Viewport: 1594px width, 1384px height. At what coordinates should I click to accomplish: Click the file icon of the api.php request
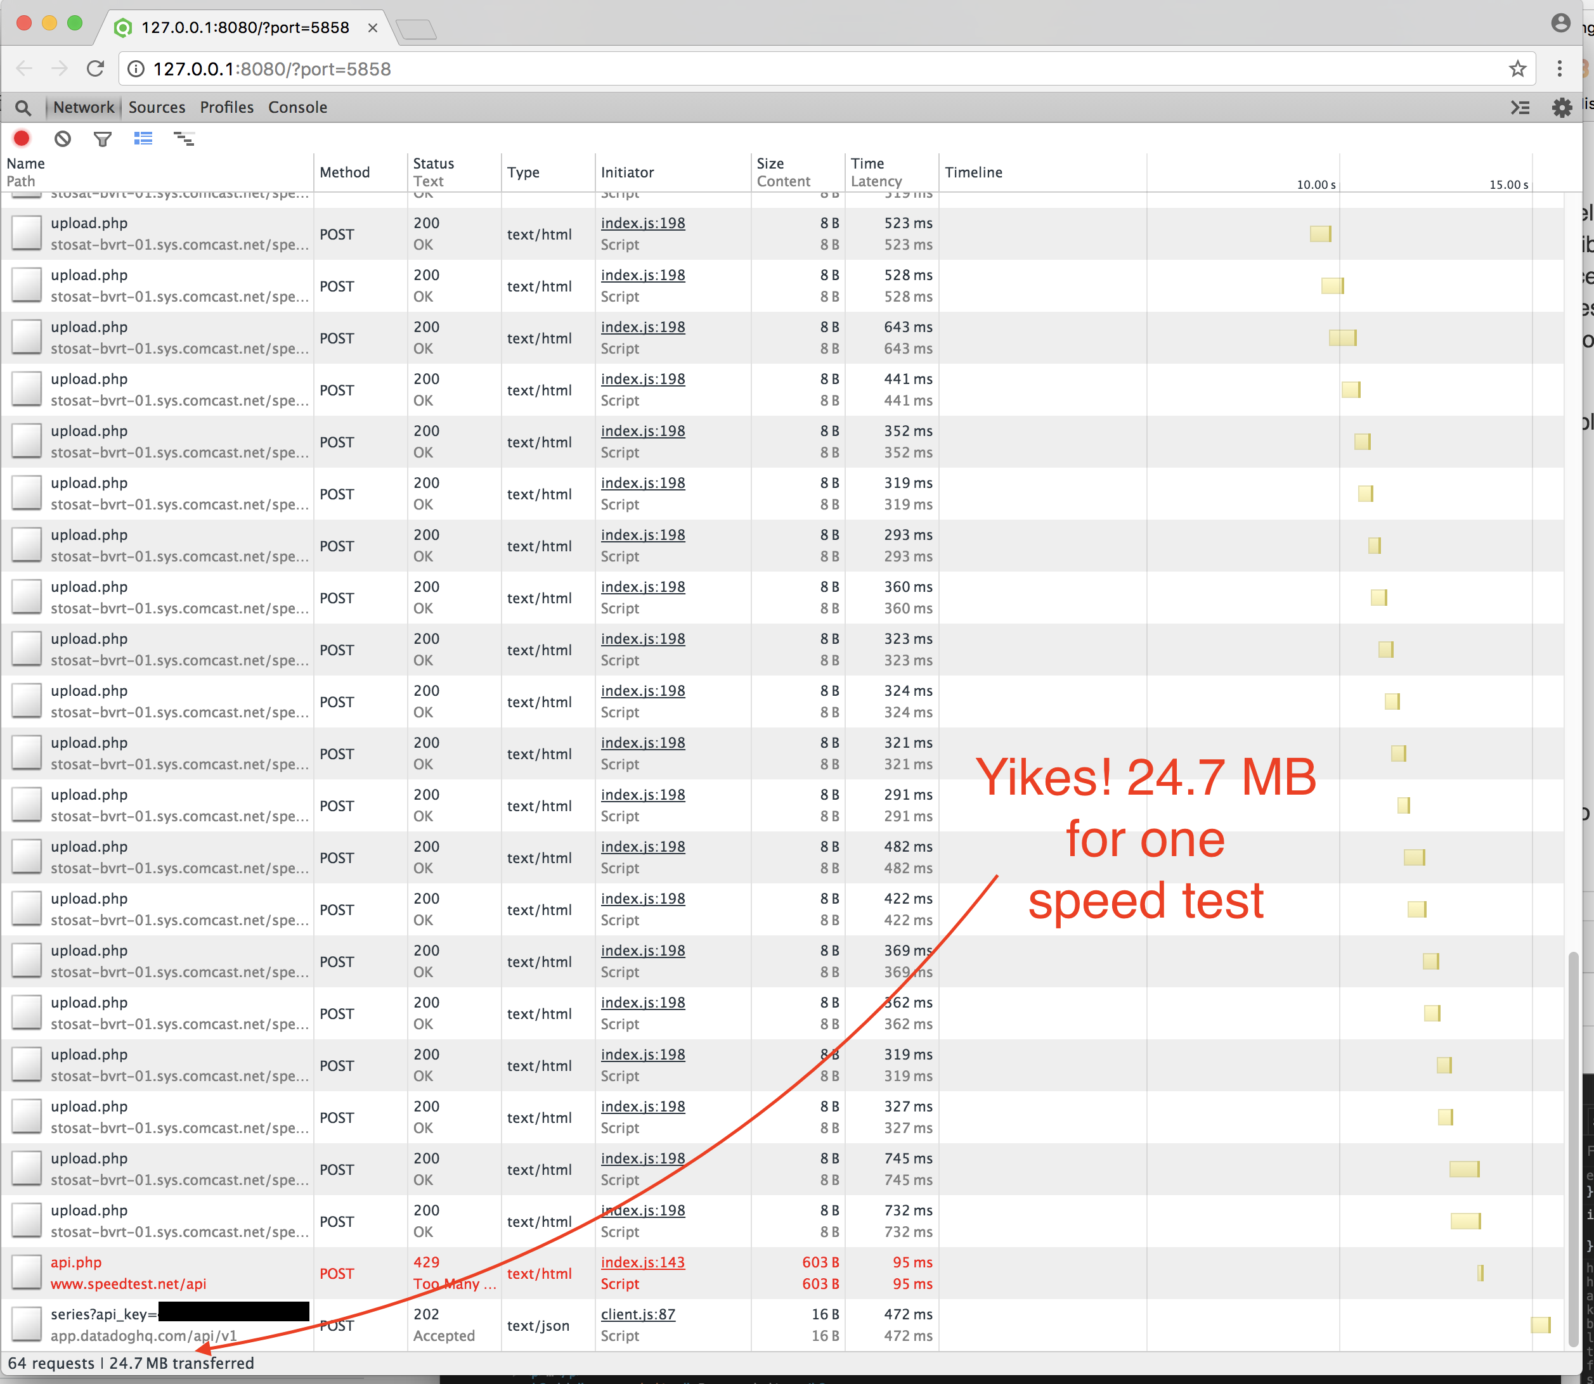point(26,1272)
